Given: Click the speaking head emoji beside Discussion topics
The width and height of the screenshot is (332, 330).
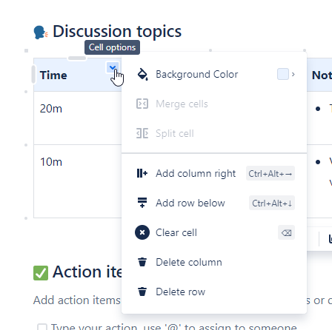Looking at the screenshot, I should pyautogui.click(x=41, y=33).
